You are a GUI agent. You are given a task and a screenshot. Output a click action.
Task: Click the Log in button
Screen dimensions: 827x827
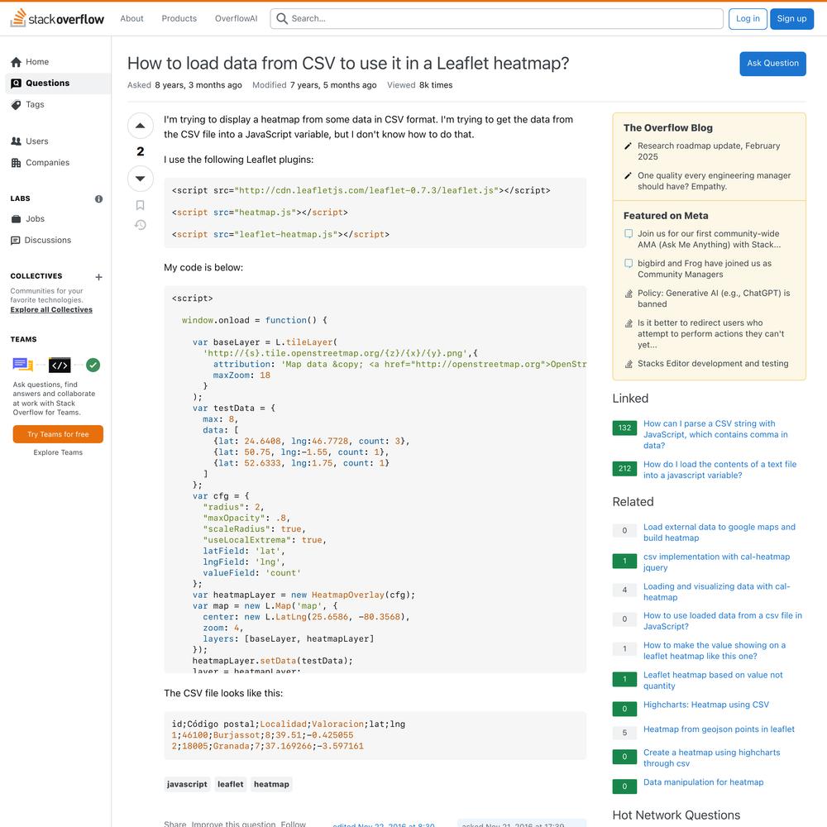[x=748, y=18]
